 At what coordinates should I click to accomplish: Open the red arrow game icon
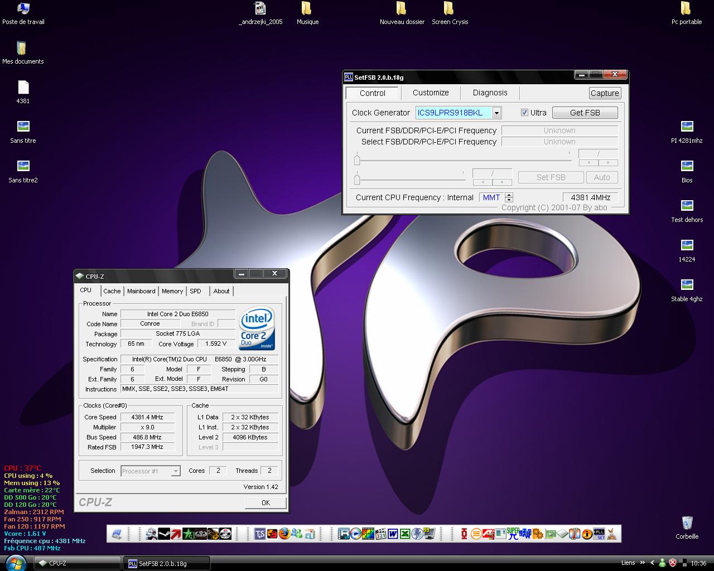[x=176, y=534]
